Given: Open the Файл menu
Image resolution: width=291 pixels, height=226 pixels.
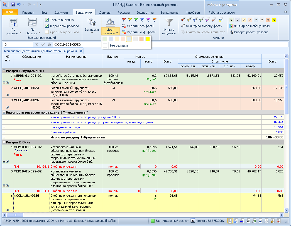Looking at the screenshot, I should coord(10,12).
